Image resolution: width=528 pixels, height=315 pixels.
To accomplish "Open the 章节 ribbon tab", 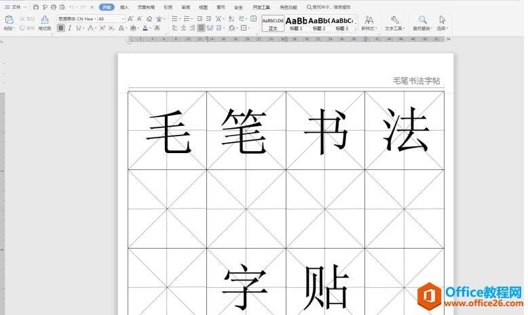I will [221, 7].
